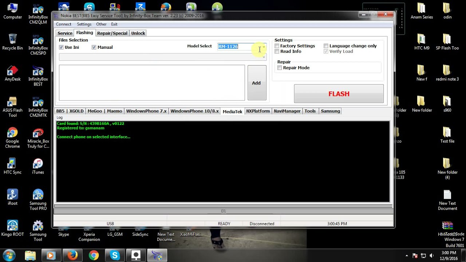Enable the Factory Settings checkbox
The image size is (466, 262).
coord(277,46)
